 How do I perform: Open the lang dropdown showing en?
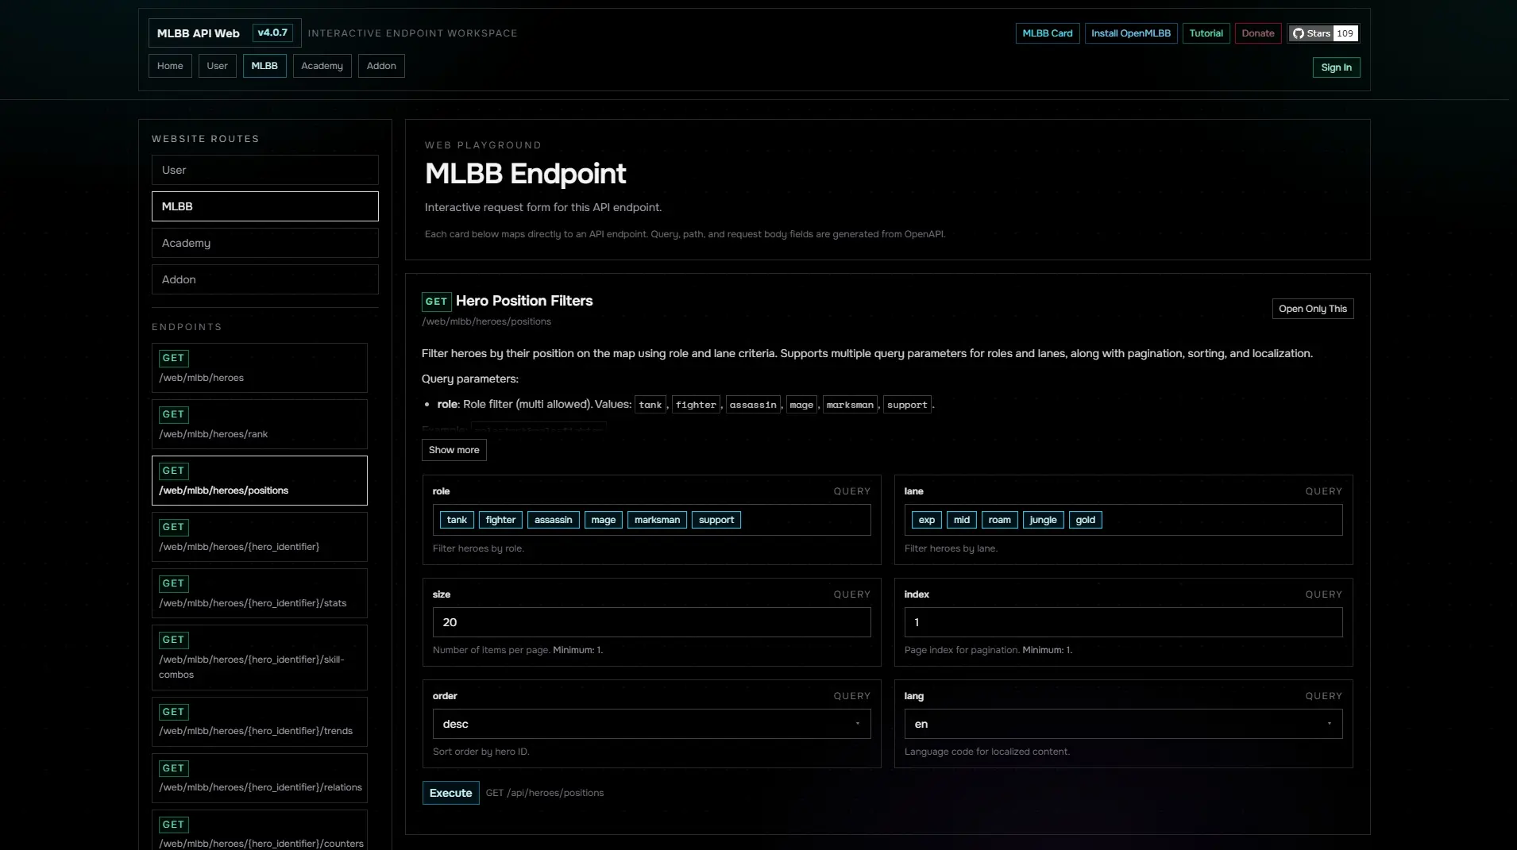1123,724
